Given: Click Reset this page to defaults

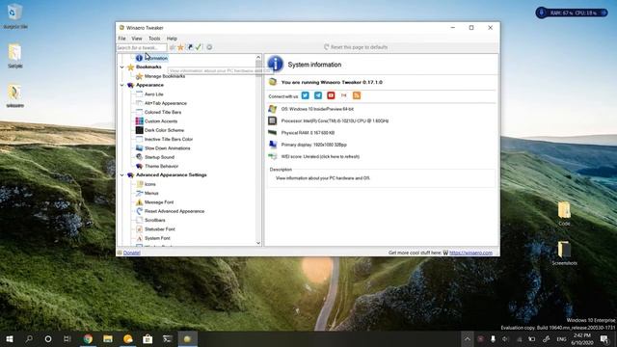Looking at the screenshot, I should tap(356, 47).
